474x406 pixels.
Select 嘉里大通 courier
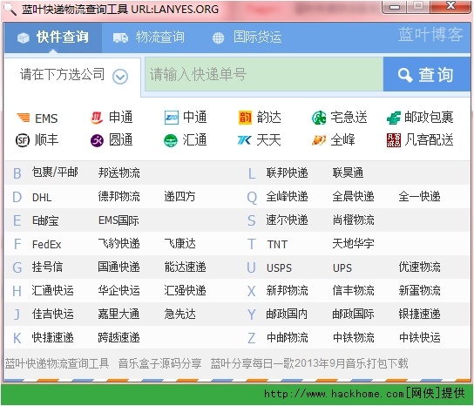(x=118, y=314)
